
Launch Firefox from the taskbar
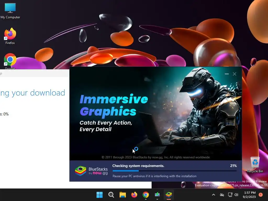pos(134,195)
